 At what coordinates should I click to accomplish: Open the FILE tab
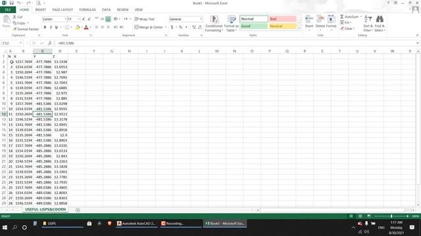coord(8,10)
